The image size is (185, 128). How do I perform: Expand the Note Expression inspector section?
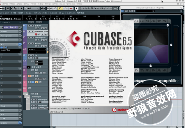(x=9, y=36)
